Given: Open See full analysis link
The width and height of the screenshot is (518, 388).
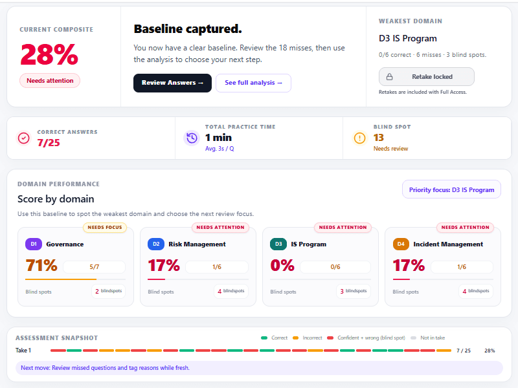Looking at the screenshot, I should [253, 83].
